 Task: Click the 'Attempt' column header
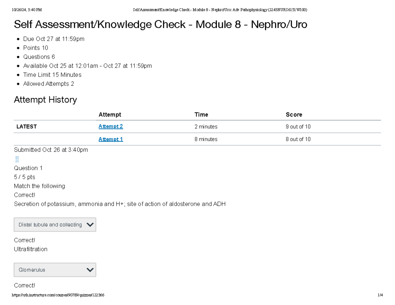point(110,114)
